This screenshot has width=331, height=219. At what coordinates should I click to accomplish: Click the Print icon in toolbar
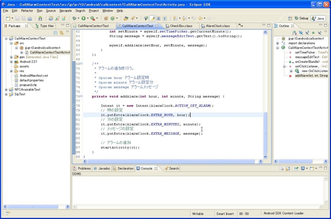point(30,18)
